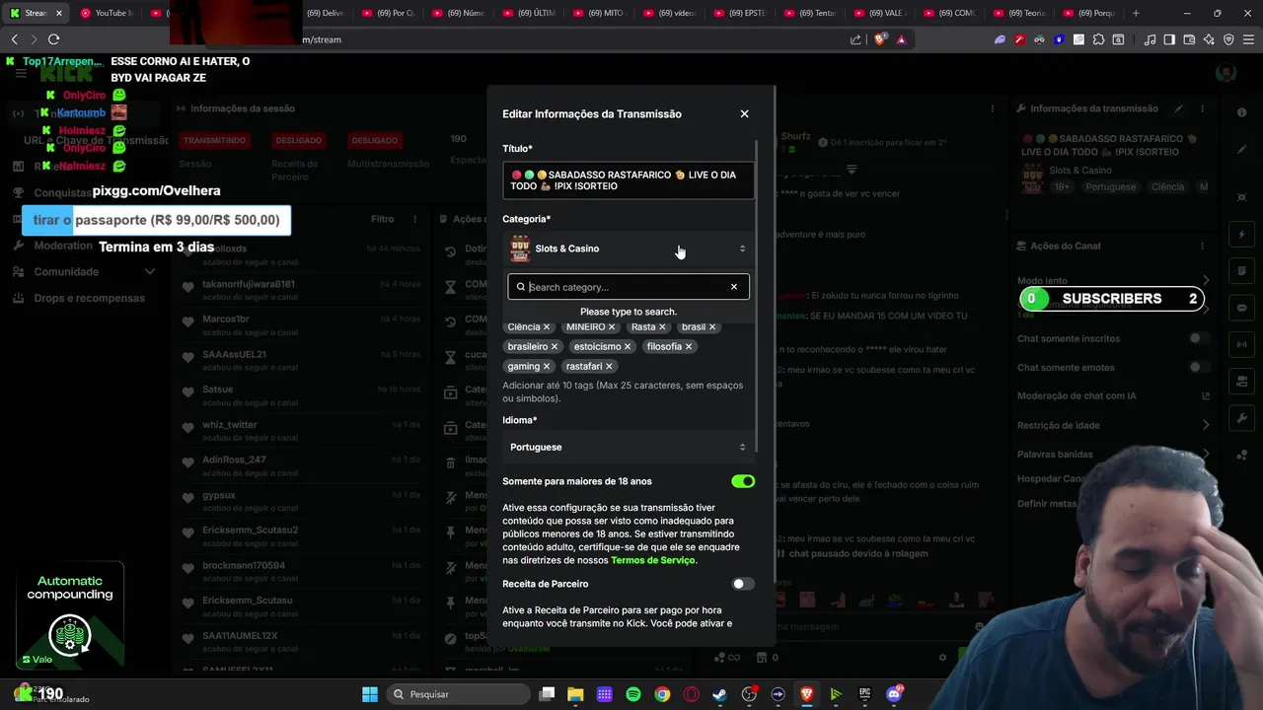
Task: Open the Brave VPN shield icon
Action: (x=1228, y=39)
